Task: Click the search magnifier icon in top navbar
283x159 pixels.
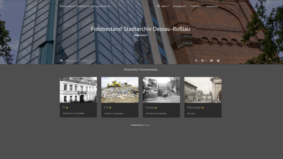Action: pyautogui.click(x=158, y=6)
